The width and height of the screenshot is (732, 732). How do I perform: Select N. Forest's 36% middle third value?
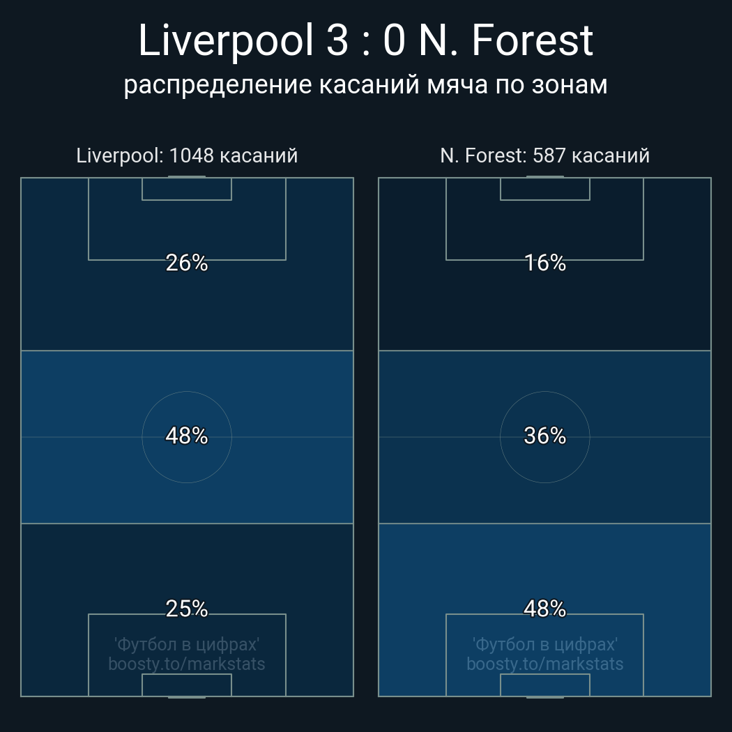(x=544, y=436)
